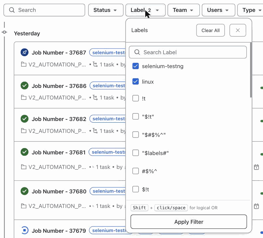Click the selenium-test tag on Job 37687
Viewport: 263px width, 238px height.
pos(108,53)
